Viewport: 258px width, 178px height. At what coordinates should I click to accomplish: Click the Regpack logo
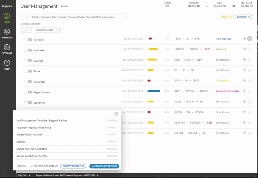[x=7, y=6]
